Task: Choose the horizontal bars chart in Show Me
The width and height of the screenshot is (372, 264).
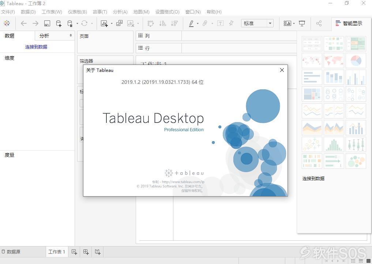Action: (312, 77)
